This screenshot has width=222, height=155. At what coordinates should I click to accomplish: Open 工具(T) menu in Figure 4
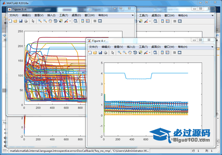[x=143, y=47]
